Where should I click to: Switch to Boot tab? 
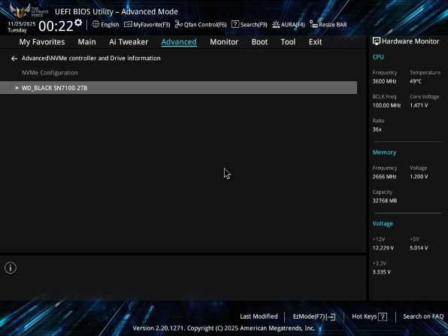click(259, 42)
